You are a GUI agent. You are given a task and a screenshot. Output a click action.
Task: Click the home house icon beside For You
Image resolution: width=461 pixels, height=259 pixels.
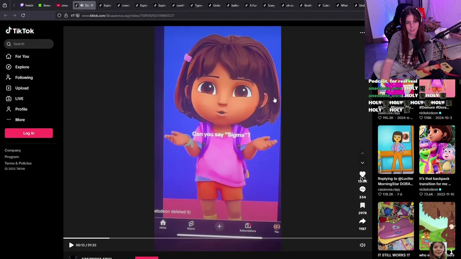click(x=9, y=56)
